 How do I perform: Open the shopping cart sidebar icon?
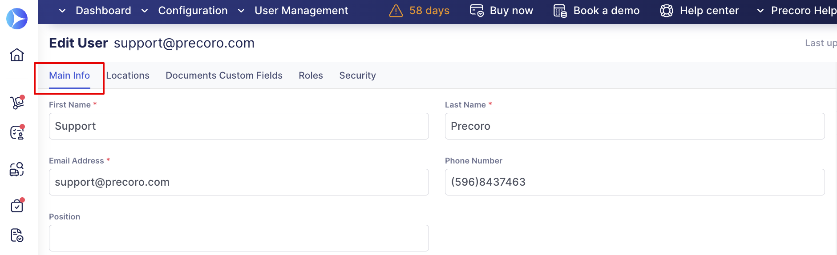(x=17, y=103)
